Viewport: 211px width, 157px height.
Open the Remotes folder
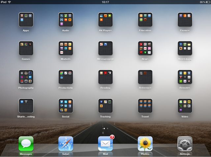point(185,77)
